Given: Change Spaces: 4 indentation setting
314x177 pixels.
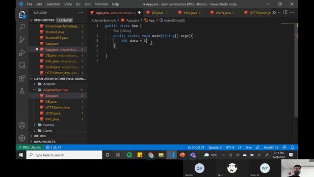Looking at the screenshot, I should (x=215, y=147).
